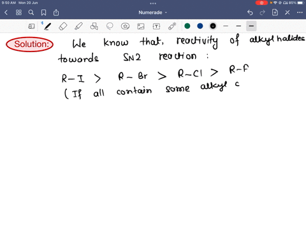Viewport: 306px width, 229px height.
Task: Add a new page
Action: coord(275,12)
